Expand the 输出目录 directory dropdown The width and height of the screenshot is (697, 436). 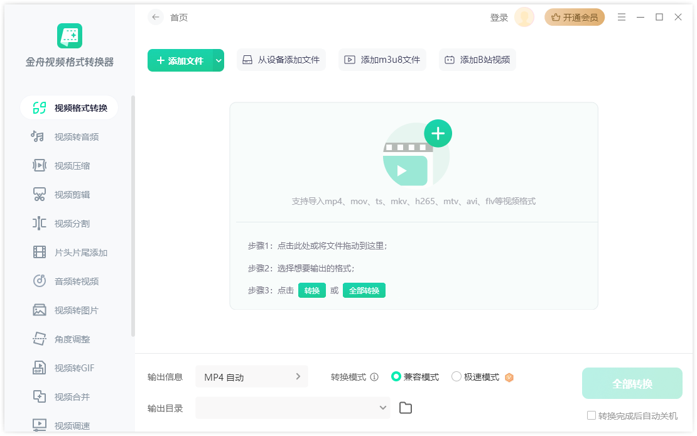(382, 408)
